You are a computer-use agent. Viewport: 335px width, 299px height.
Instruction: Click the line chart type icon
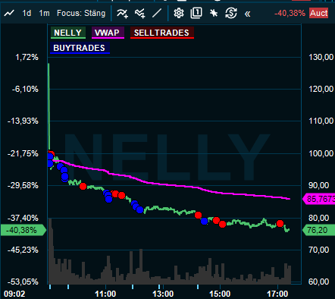point(9,13)
